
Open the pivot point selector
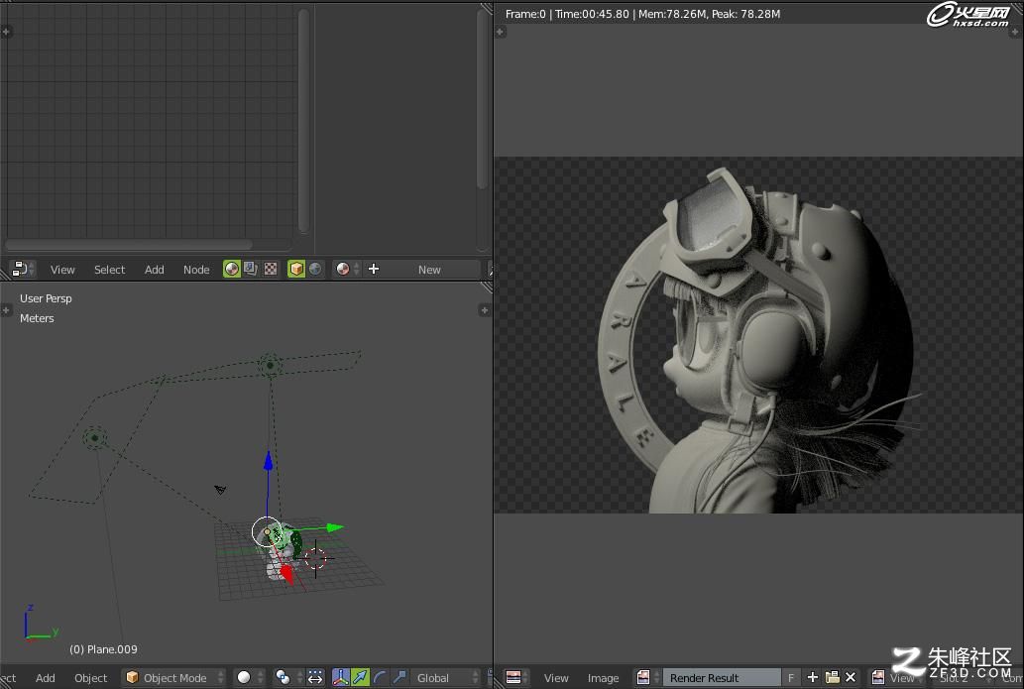point(288,678)
